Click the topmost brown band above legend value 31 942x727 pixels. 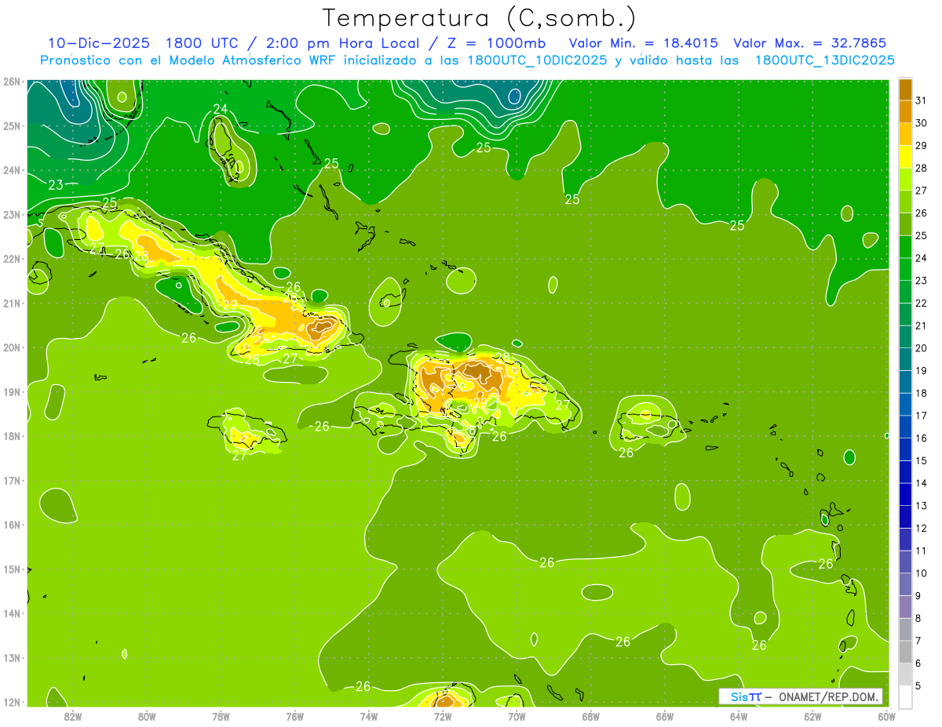coord(905,89)
